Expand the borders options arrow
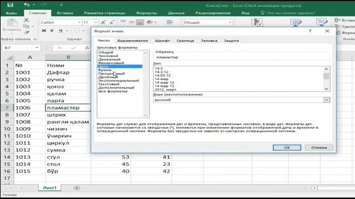The width and height of the screenshot is (355, 199). pos(84,31)
